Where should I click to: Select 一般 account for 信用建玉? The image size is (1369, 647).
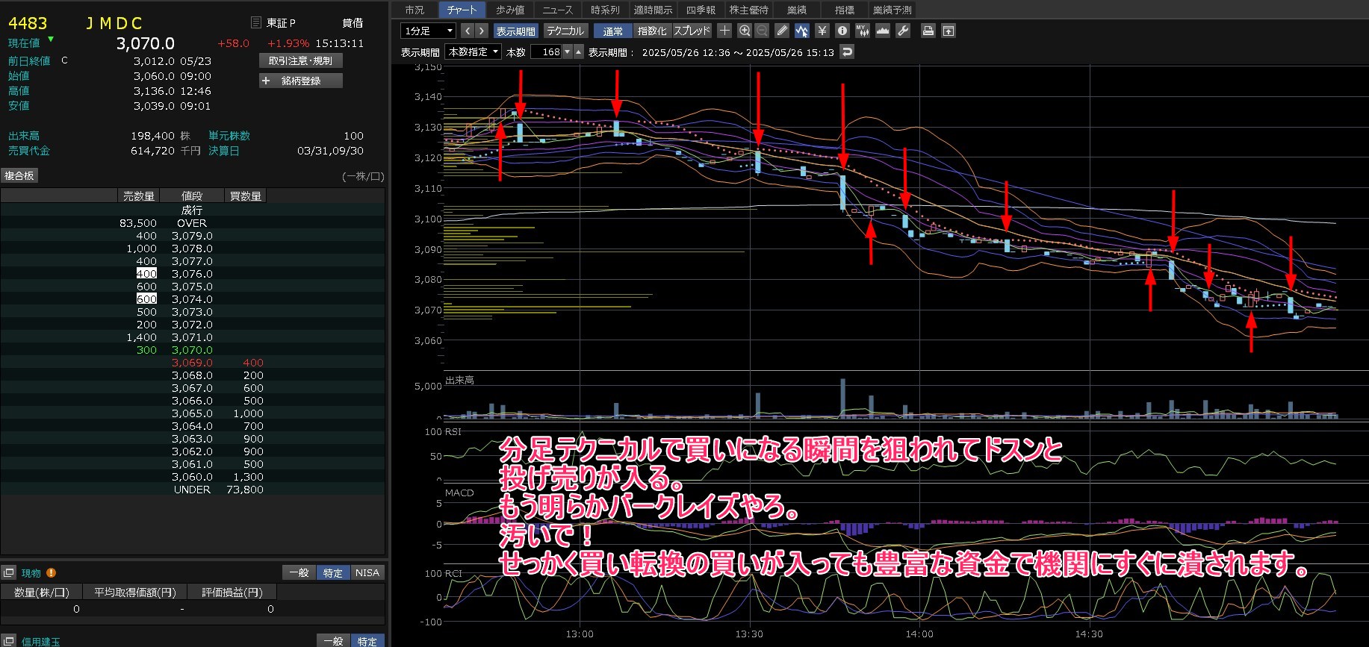click(x=333, y=641)
